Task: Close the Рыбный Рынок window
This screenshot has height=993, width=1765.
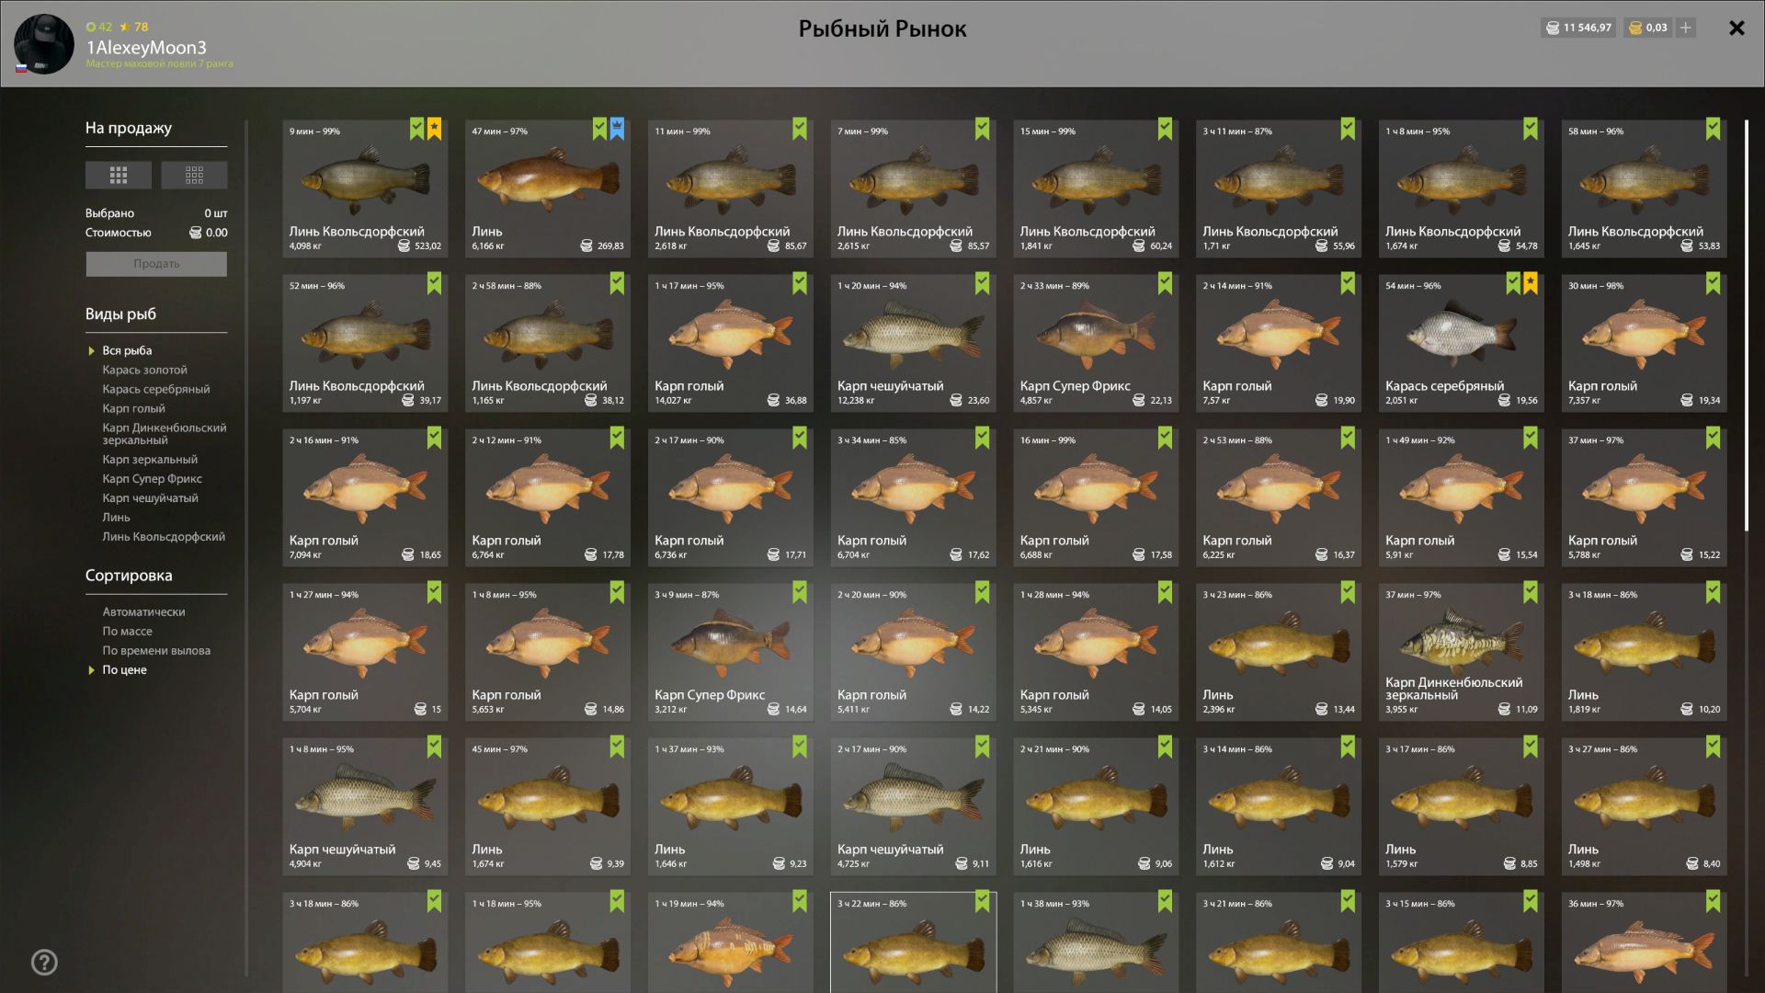Action: [x=1737, y=29]
